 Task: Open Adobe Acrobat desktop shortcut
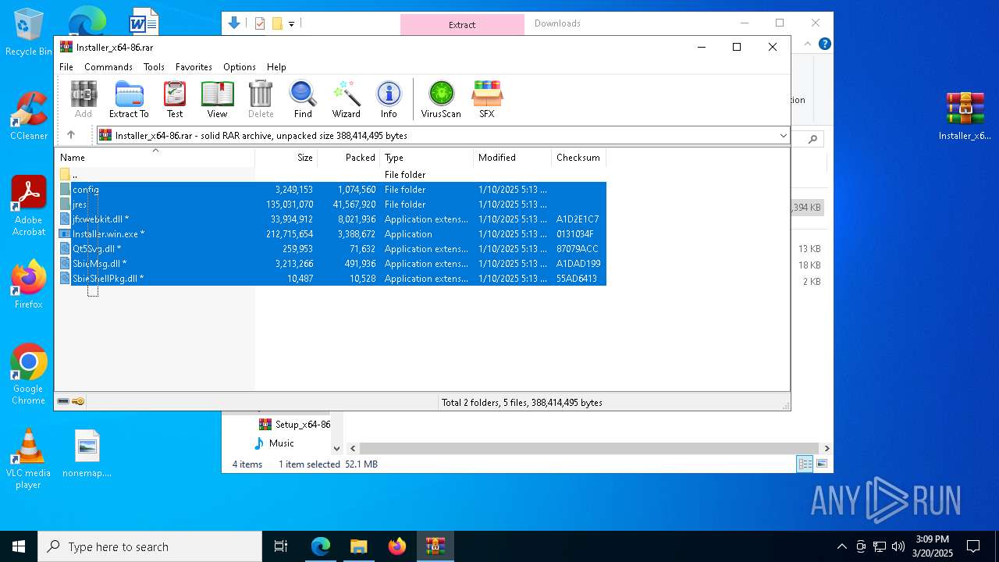[x=28, y=206]
